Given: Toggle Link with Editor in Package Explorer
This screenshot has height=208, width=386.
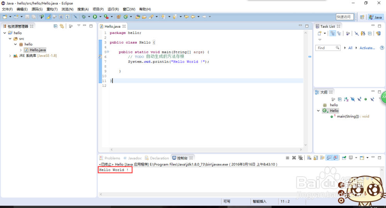Looking at the screenshot, I should coord(62,26).
